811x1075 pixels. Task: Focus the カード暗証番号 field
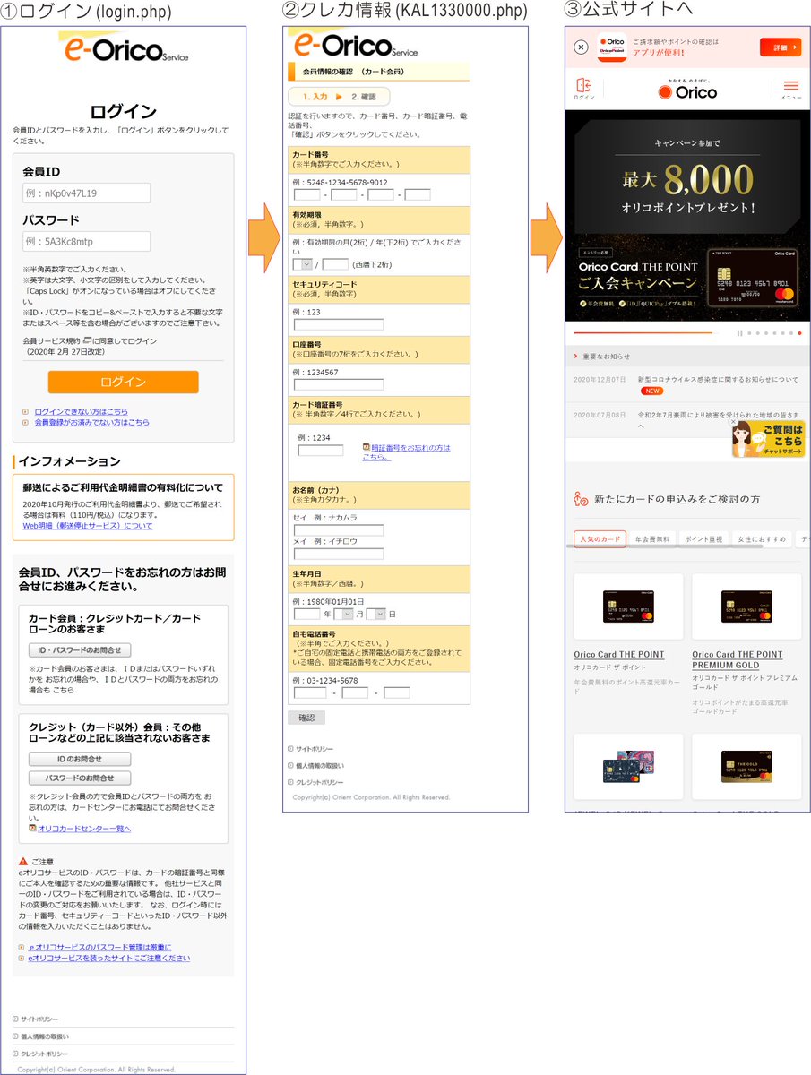coord(321,451)
